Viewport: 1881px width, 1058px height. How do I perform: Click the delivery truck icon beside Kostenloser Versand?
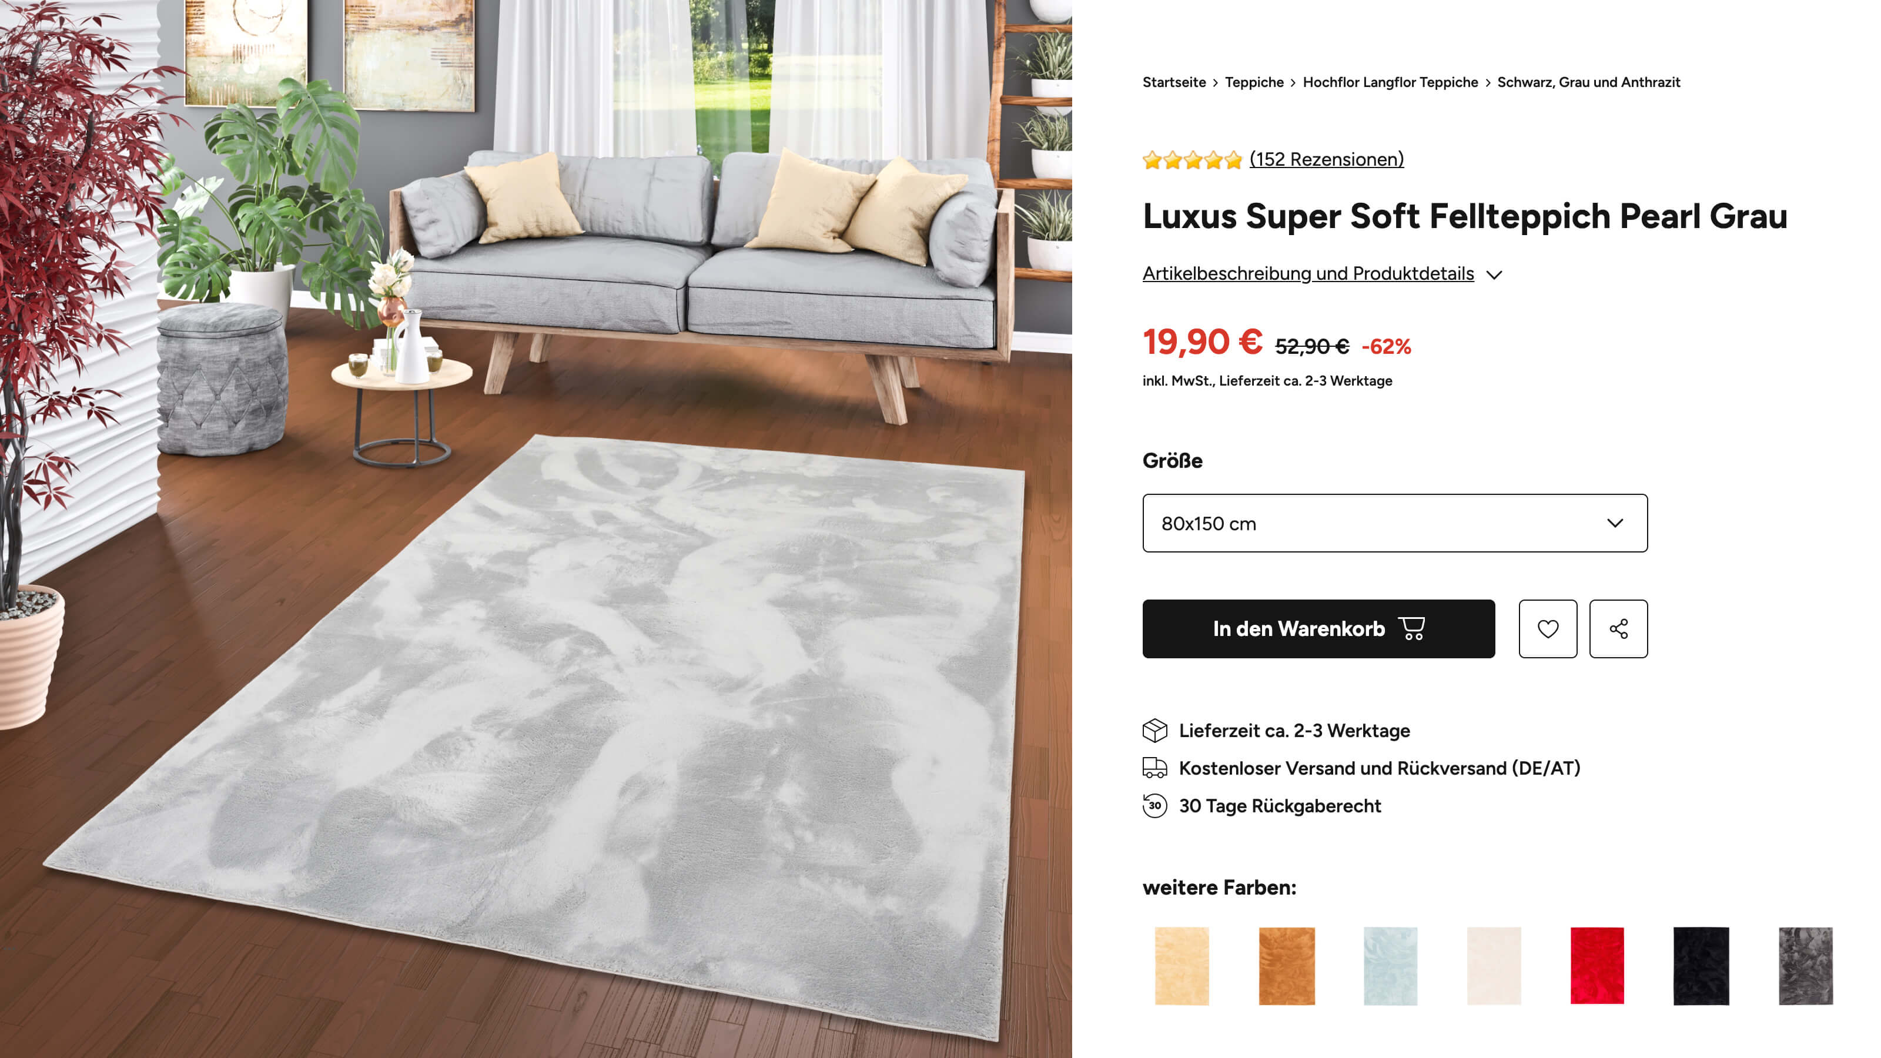(1154, 768)
